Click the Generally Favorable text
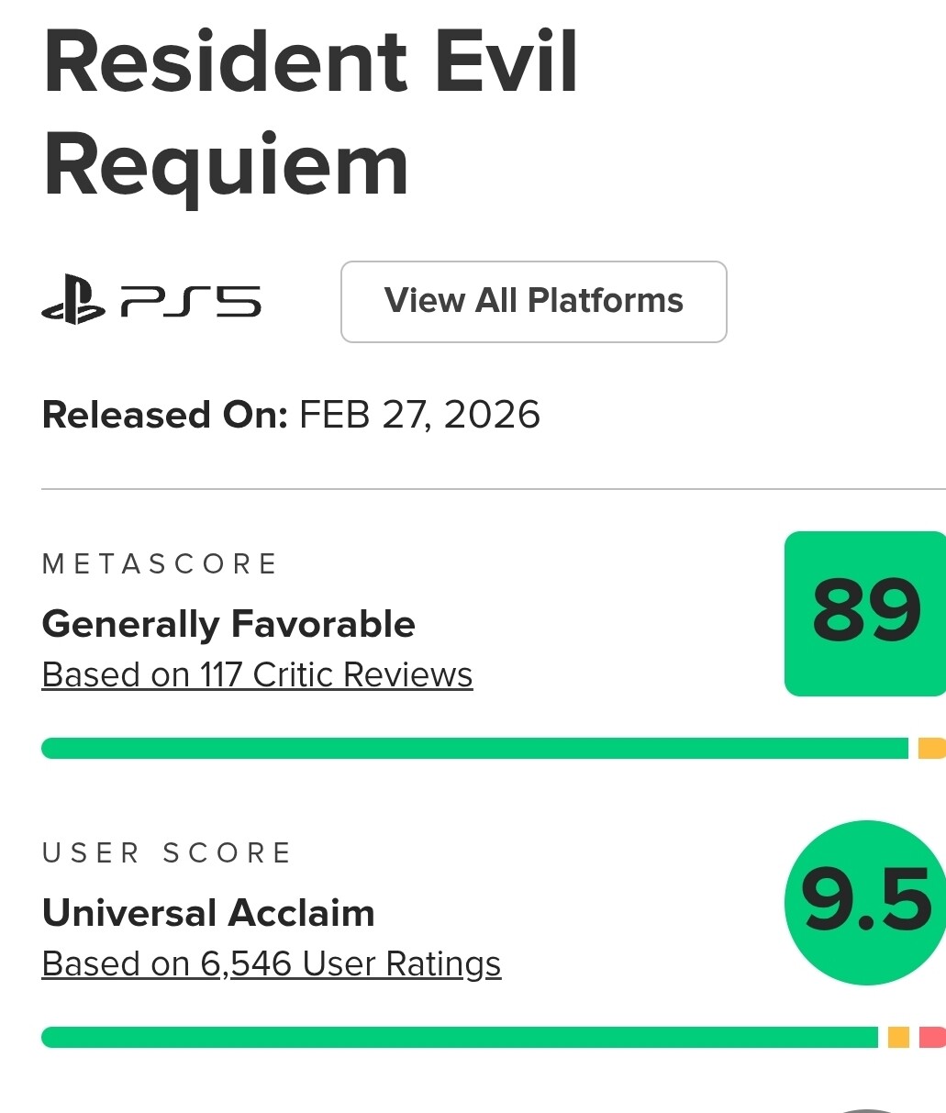Viewport: 946px width, 1113px height. 228,625
